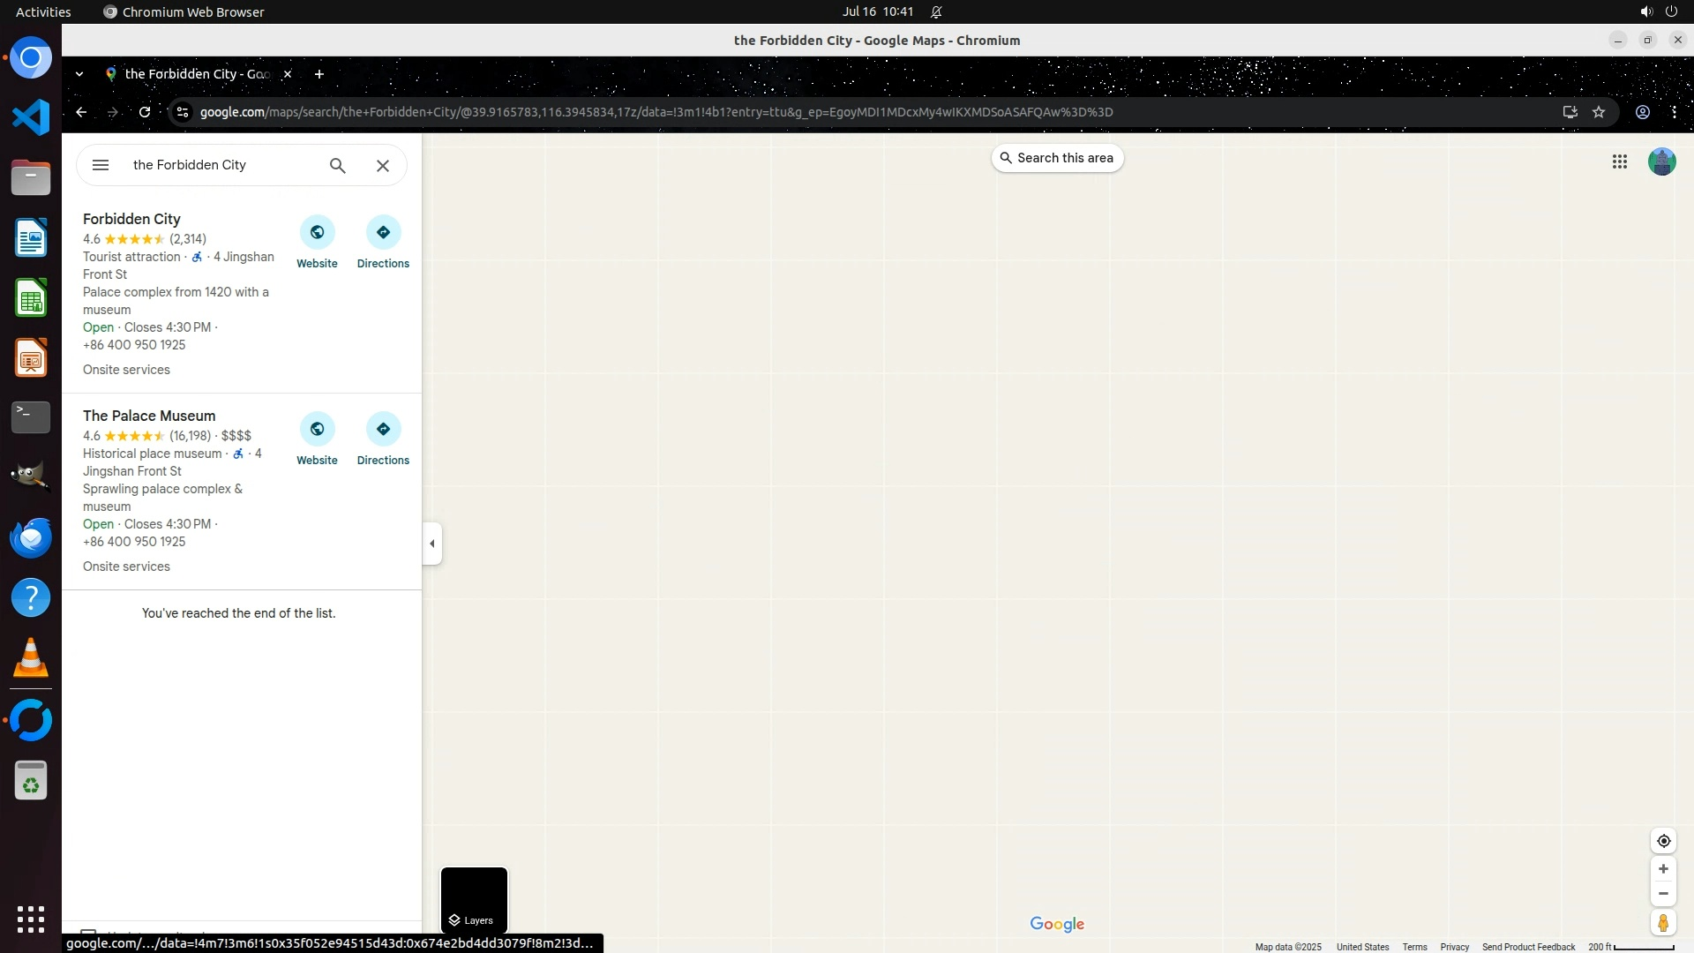The width and height of the screenshot is (1694, 953).
Task: Get Directions to The Palace Museum
Action: pyautogui.click(x=383, y=430)
